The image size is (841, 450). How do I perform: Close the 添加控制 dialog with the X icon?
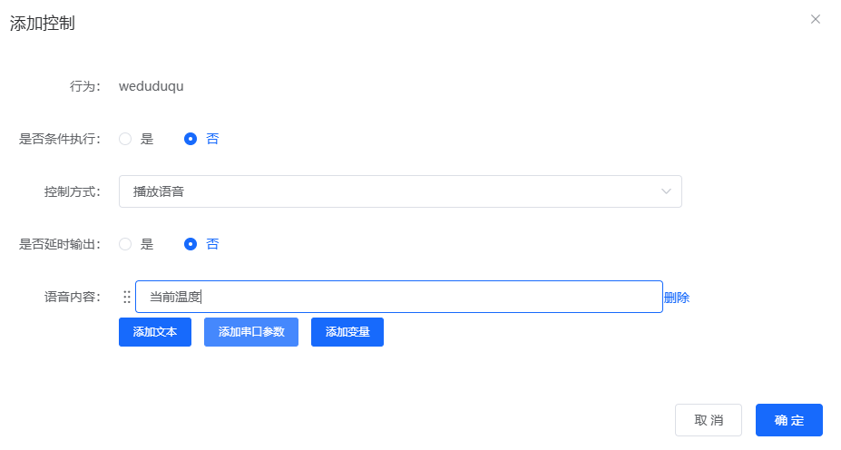click(815, 19)
